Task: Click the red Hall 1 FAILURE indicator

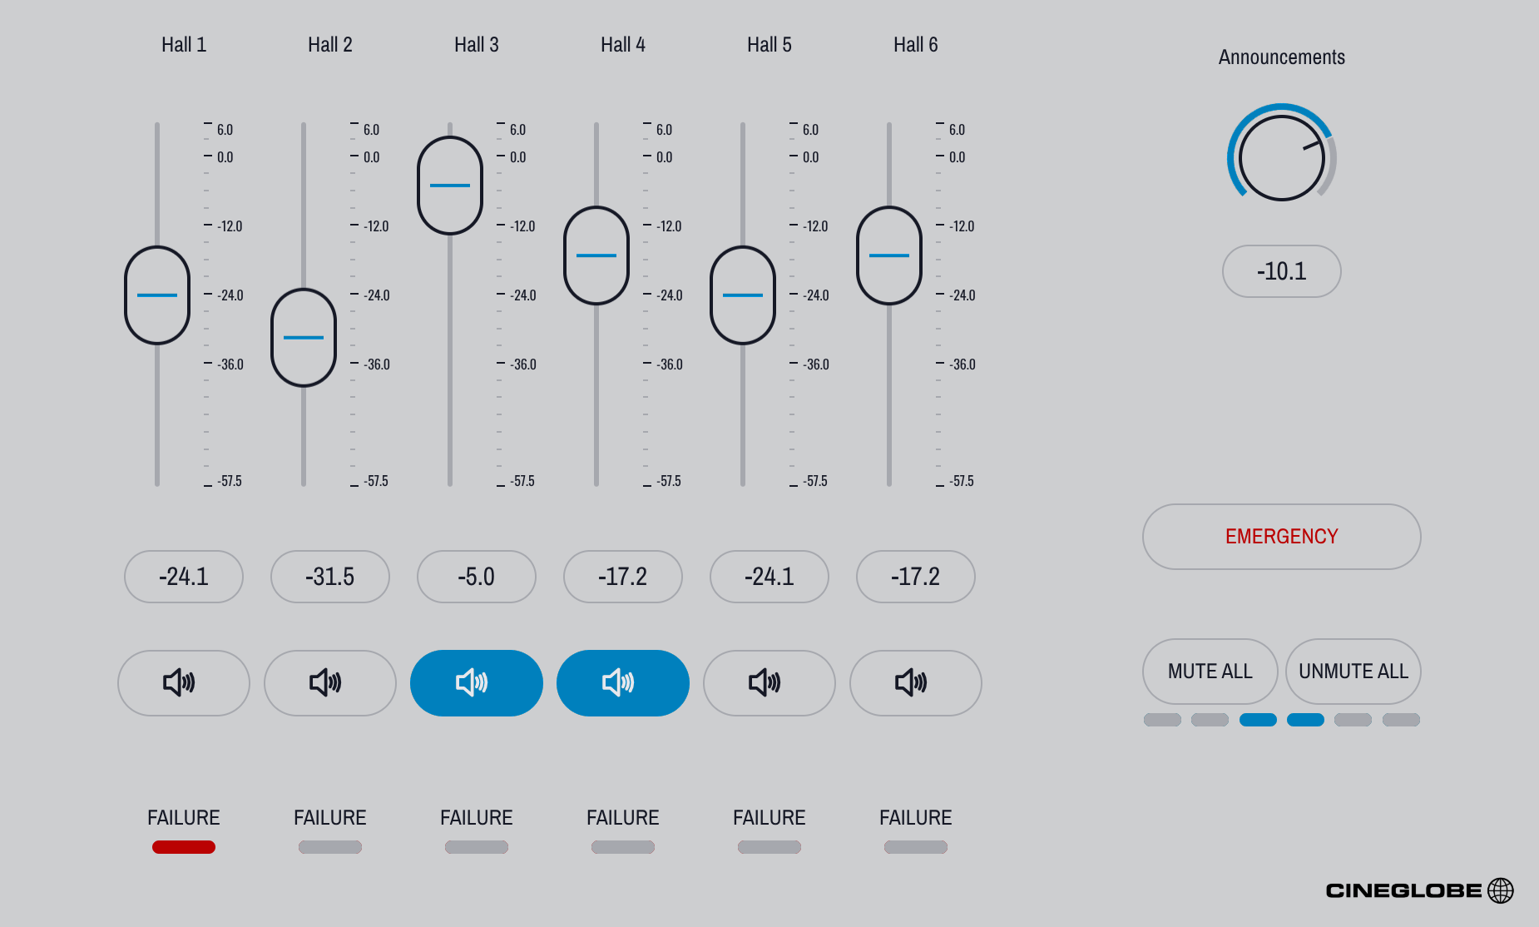Action: point(183,847)
